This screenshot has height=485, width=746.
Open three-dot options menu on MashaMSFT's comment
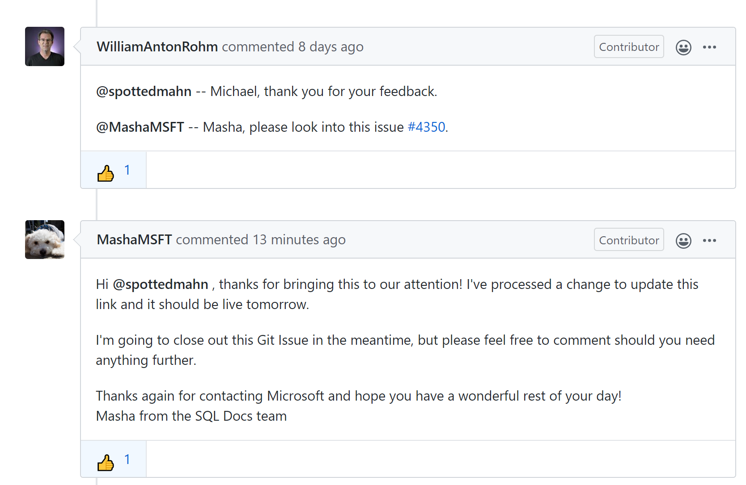tap(709, 240)
